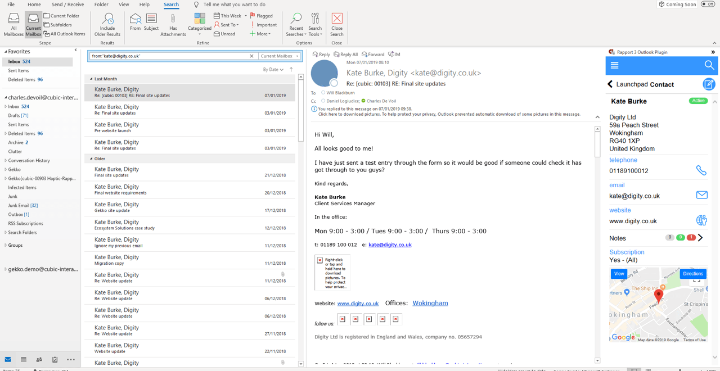The height and width of the screenshot is (371, 720).
Task: Go back with the Launchpad arrow
Action: (610, 84)
